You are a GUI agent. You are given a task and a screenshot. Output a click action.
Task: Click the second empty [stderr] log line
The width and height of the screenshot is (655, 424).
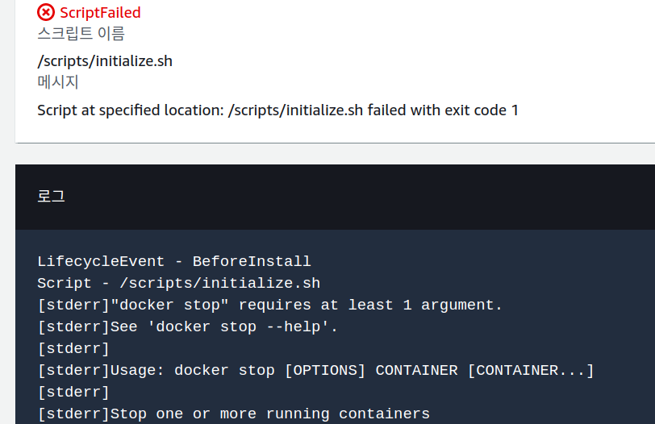(x=73, y=392)
